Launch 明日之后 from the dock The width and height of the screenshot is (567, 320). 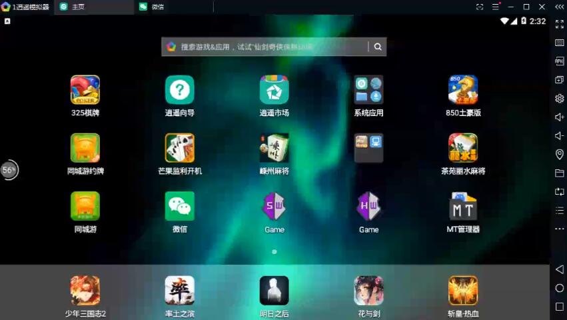274,291
